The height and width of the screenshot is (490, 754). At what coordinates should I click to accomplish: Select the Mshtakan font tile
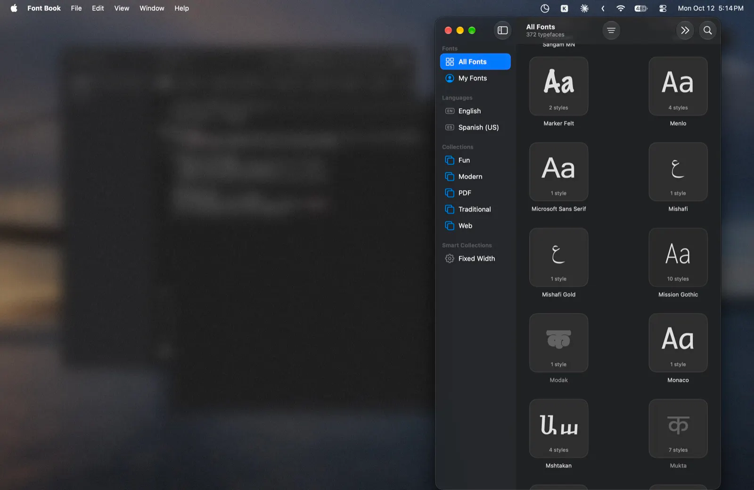[559, 429]
